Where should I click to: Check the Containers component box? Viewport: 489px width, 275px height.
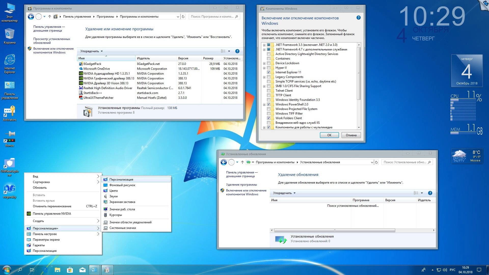coord(268,59)
